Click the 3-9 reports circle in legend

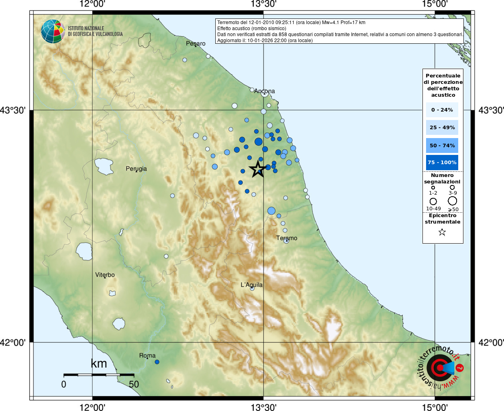452,187
